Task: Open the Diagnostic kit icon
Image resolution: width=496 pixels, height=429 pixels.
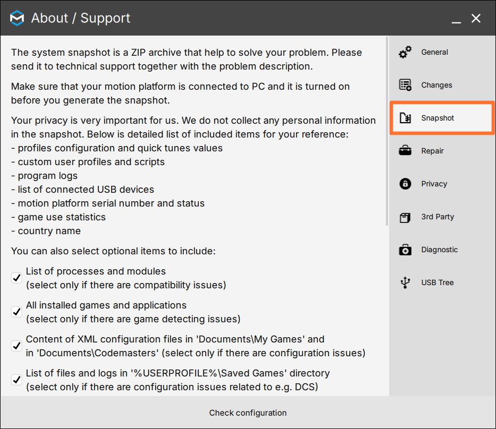Action: pyautogui.click(x=405, y=250)
